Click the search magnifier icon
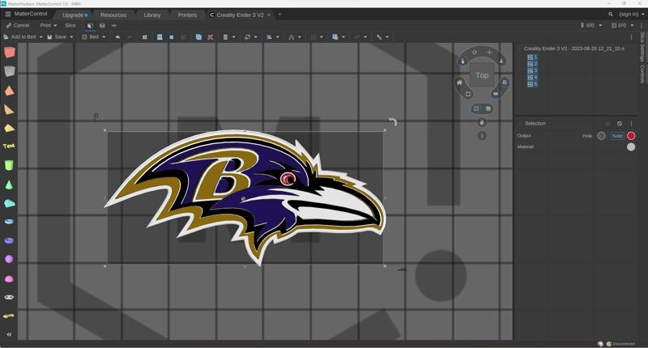Image resolution: width=648 pixels, height=348 pixels. [x=611, y=14]
